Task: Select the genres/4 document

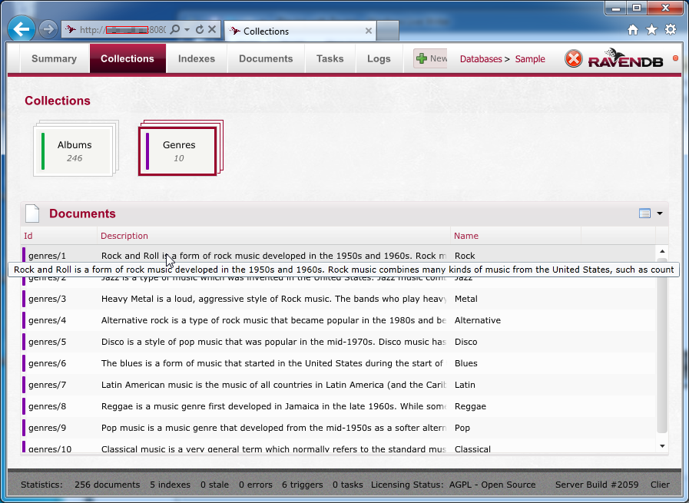Action: (338, 320)
